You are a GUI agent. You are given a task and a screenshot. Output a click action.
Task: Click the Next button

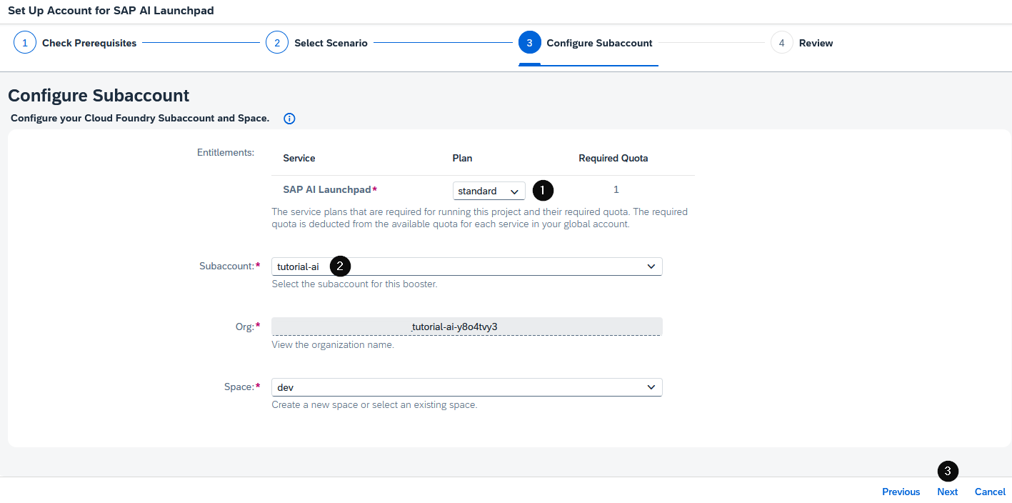point(947,492)
